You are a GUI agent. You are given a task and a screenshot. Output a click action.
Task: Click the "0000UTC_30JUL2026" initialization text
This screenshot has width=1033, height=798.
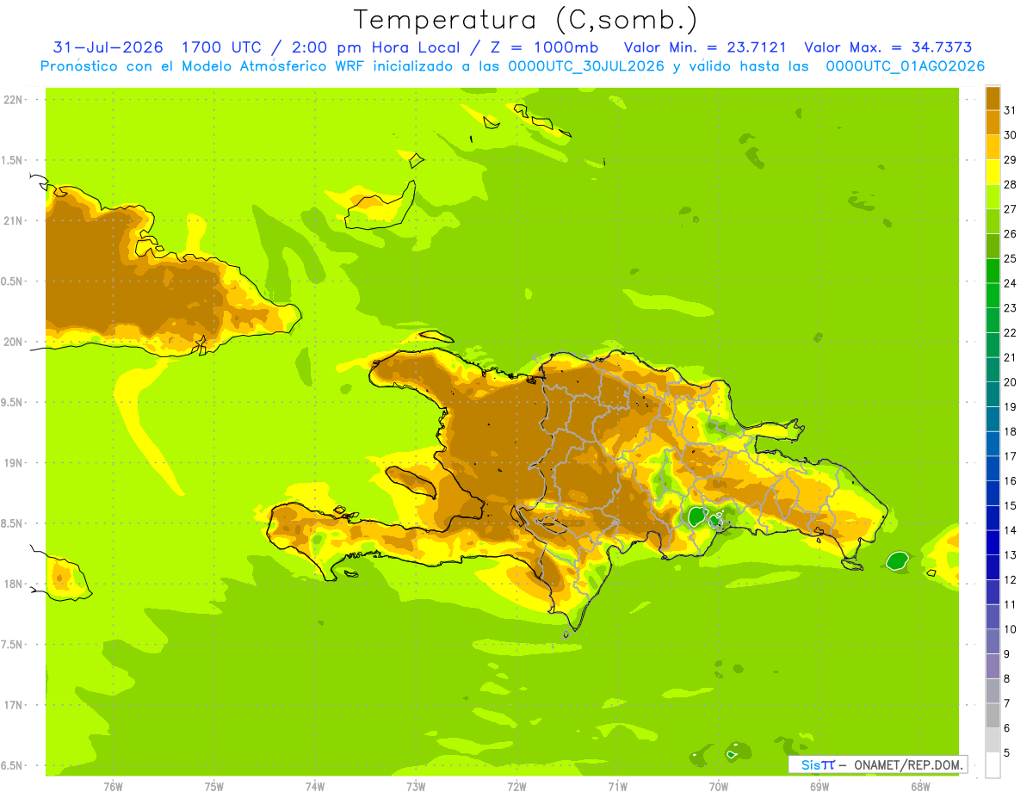(x=586, y=66)
